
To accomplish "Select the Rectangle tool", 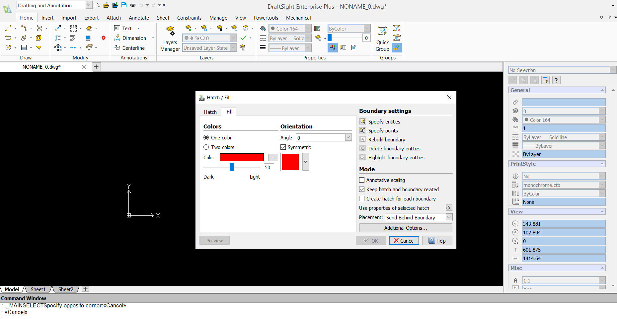I will (x=8, y=38).
